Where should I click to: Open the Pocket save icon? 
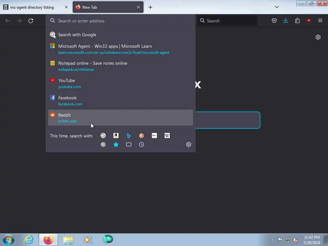(x=274, y=20)
